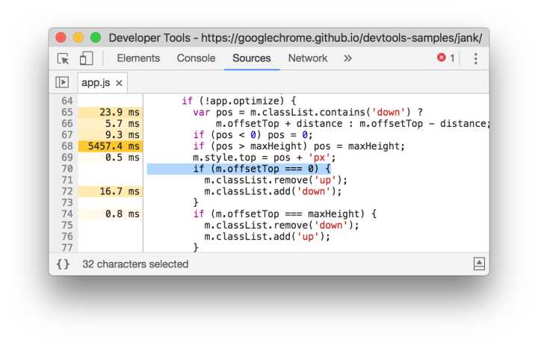
Task: Click the 9.3 ms timing value
Action: coord(122,134)
